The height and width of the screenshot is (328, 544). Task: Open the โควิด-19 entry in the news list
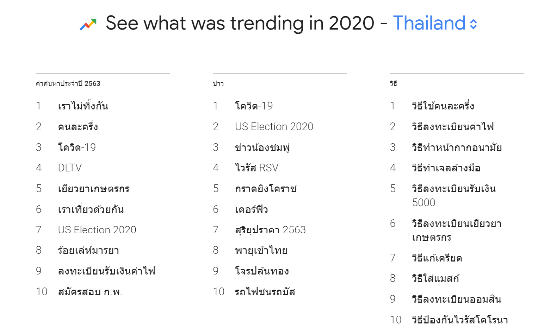pos(254,106)
